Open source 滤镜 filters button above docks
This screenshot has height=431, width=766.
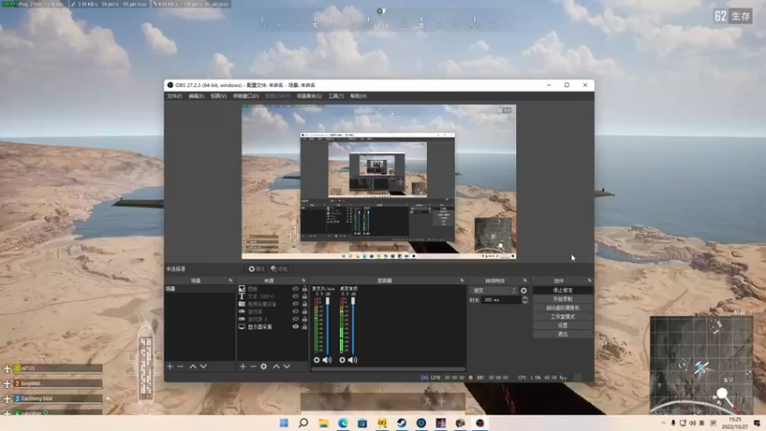(x=280, y=269)
